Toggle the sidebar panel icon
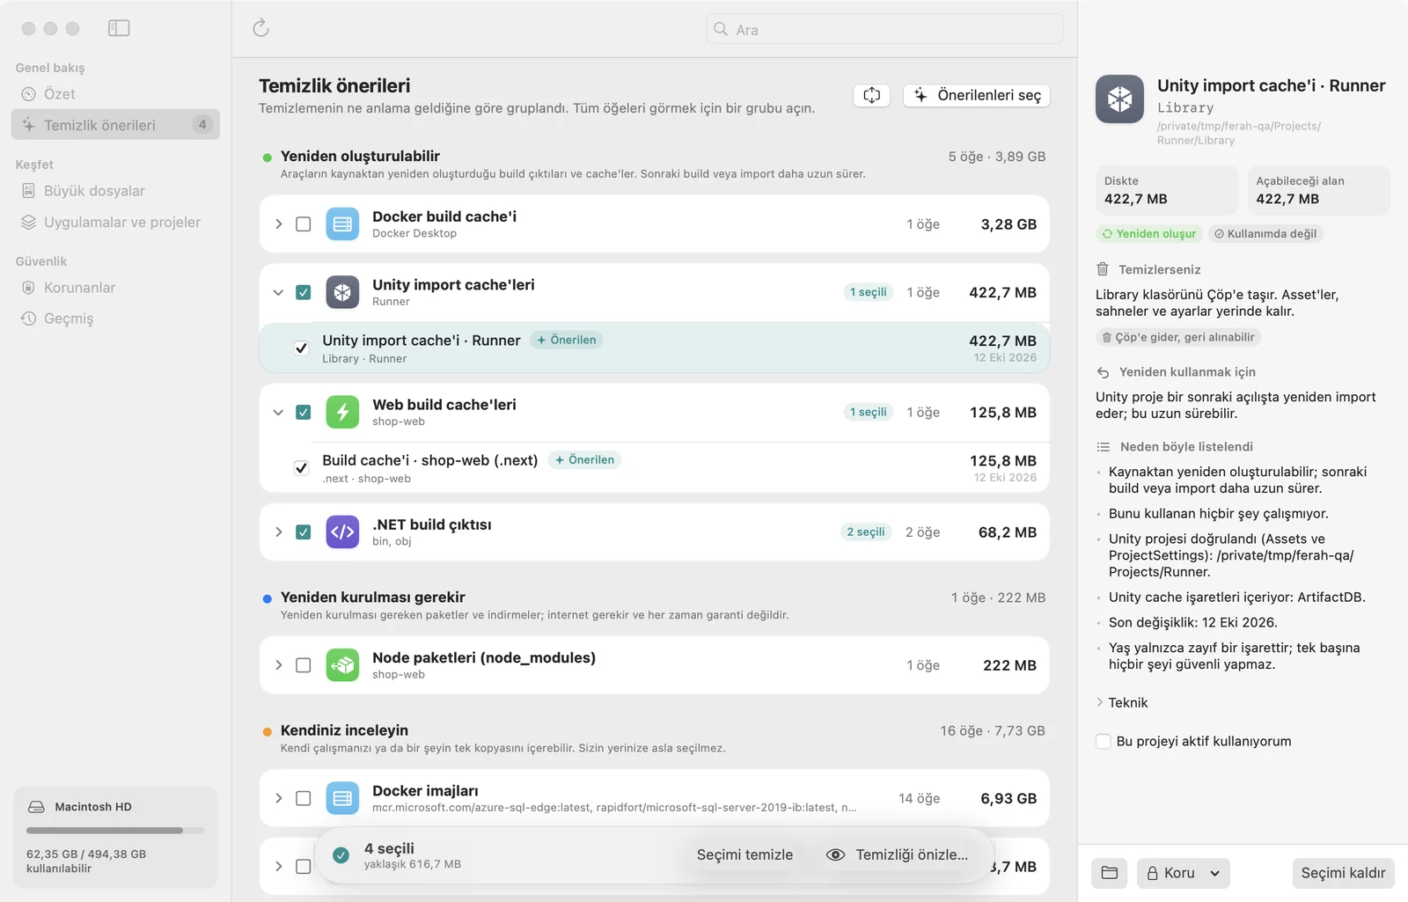 [x=119, y=28]
